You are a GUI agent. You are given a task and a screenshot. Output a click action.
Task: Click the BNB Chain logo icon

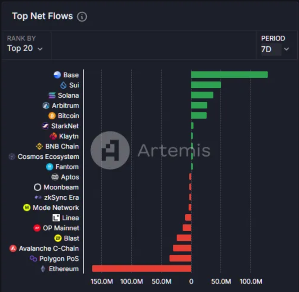click(39, 146)
